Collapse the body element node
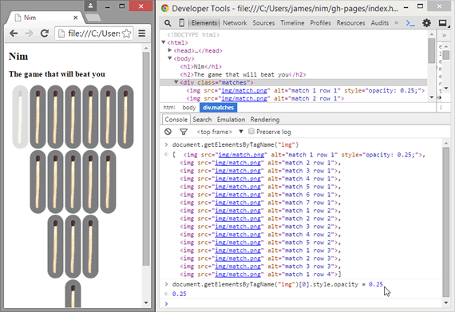 click(x=170, y=58)
